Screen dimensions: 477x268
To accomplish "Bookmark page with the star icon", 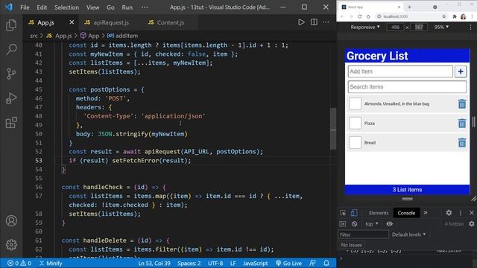I will tap(444, 16).
